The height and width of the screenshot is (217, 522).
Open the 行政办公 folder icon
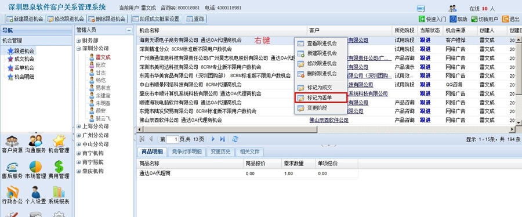click(x=12, y=192)
